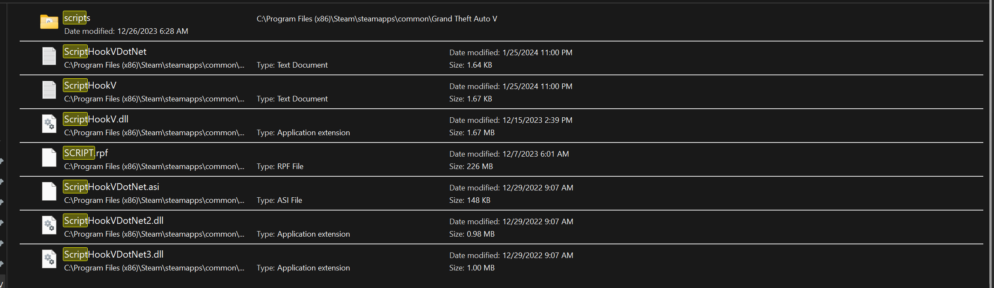Click the vertical scrollbar on the right edge

click(x=991, y=144)
